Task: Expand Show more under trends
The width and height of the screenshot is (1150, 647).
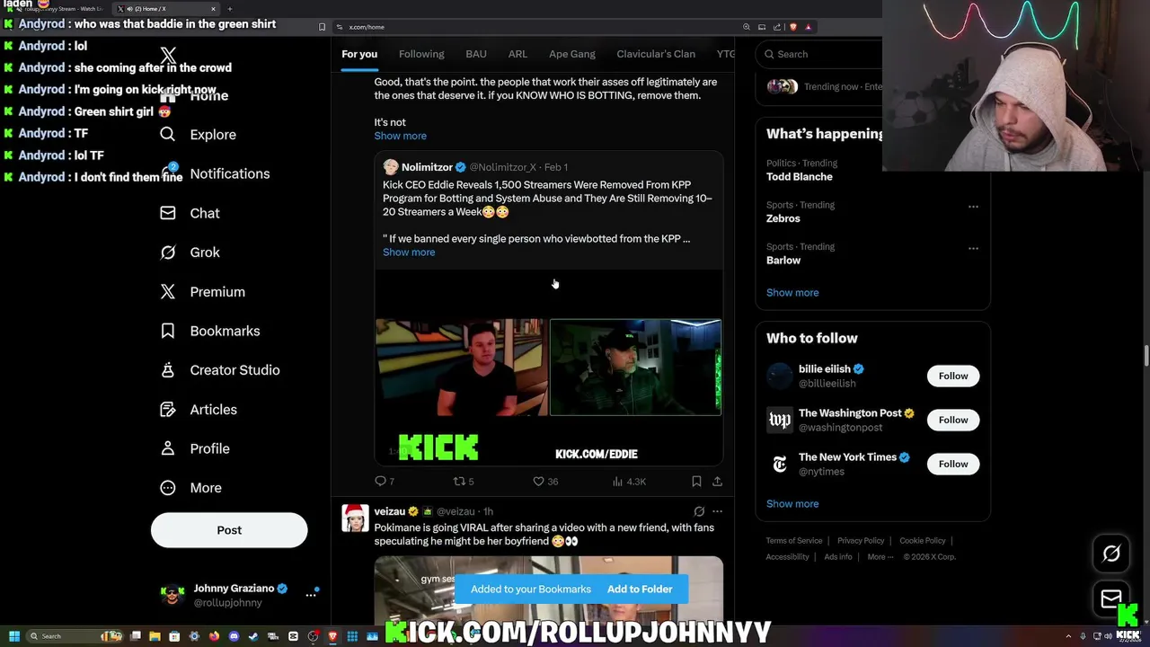Action: (792, 293)
